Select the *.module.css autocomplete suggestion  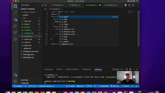coord(88,29)
